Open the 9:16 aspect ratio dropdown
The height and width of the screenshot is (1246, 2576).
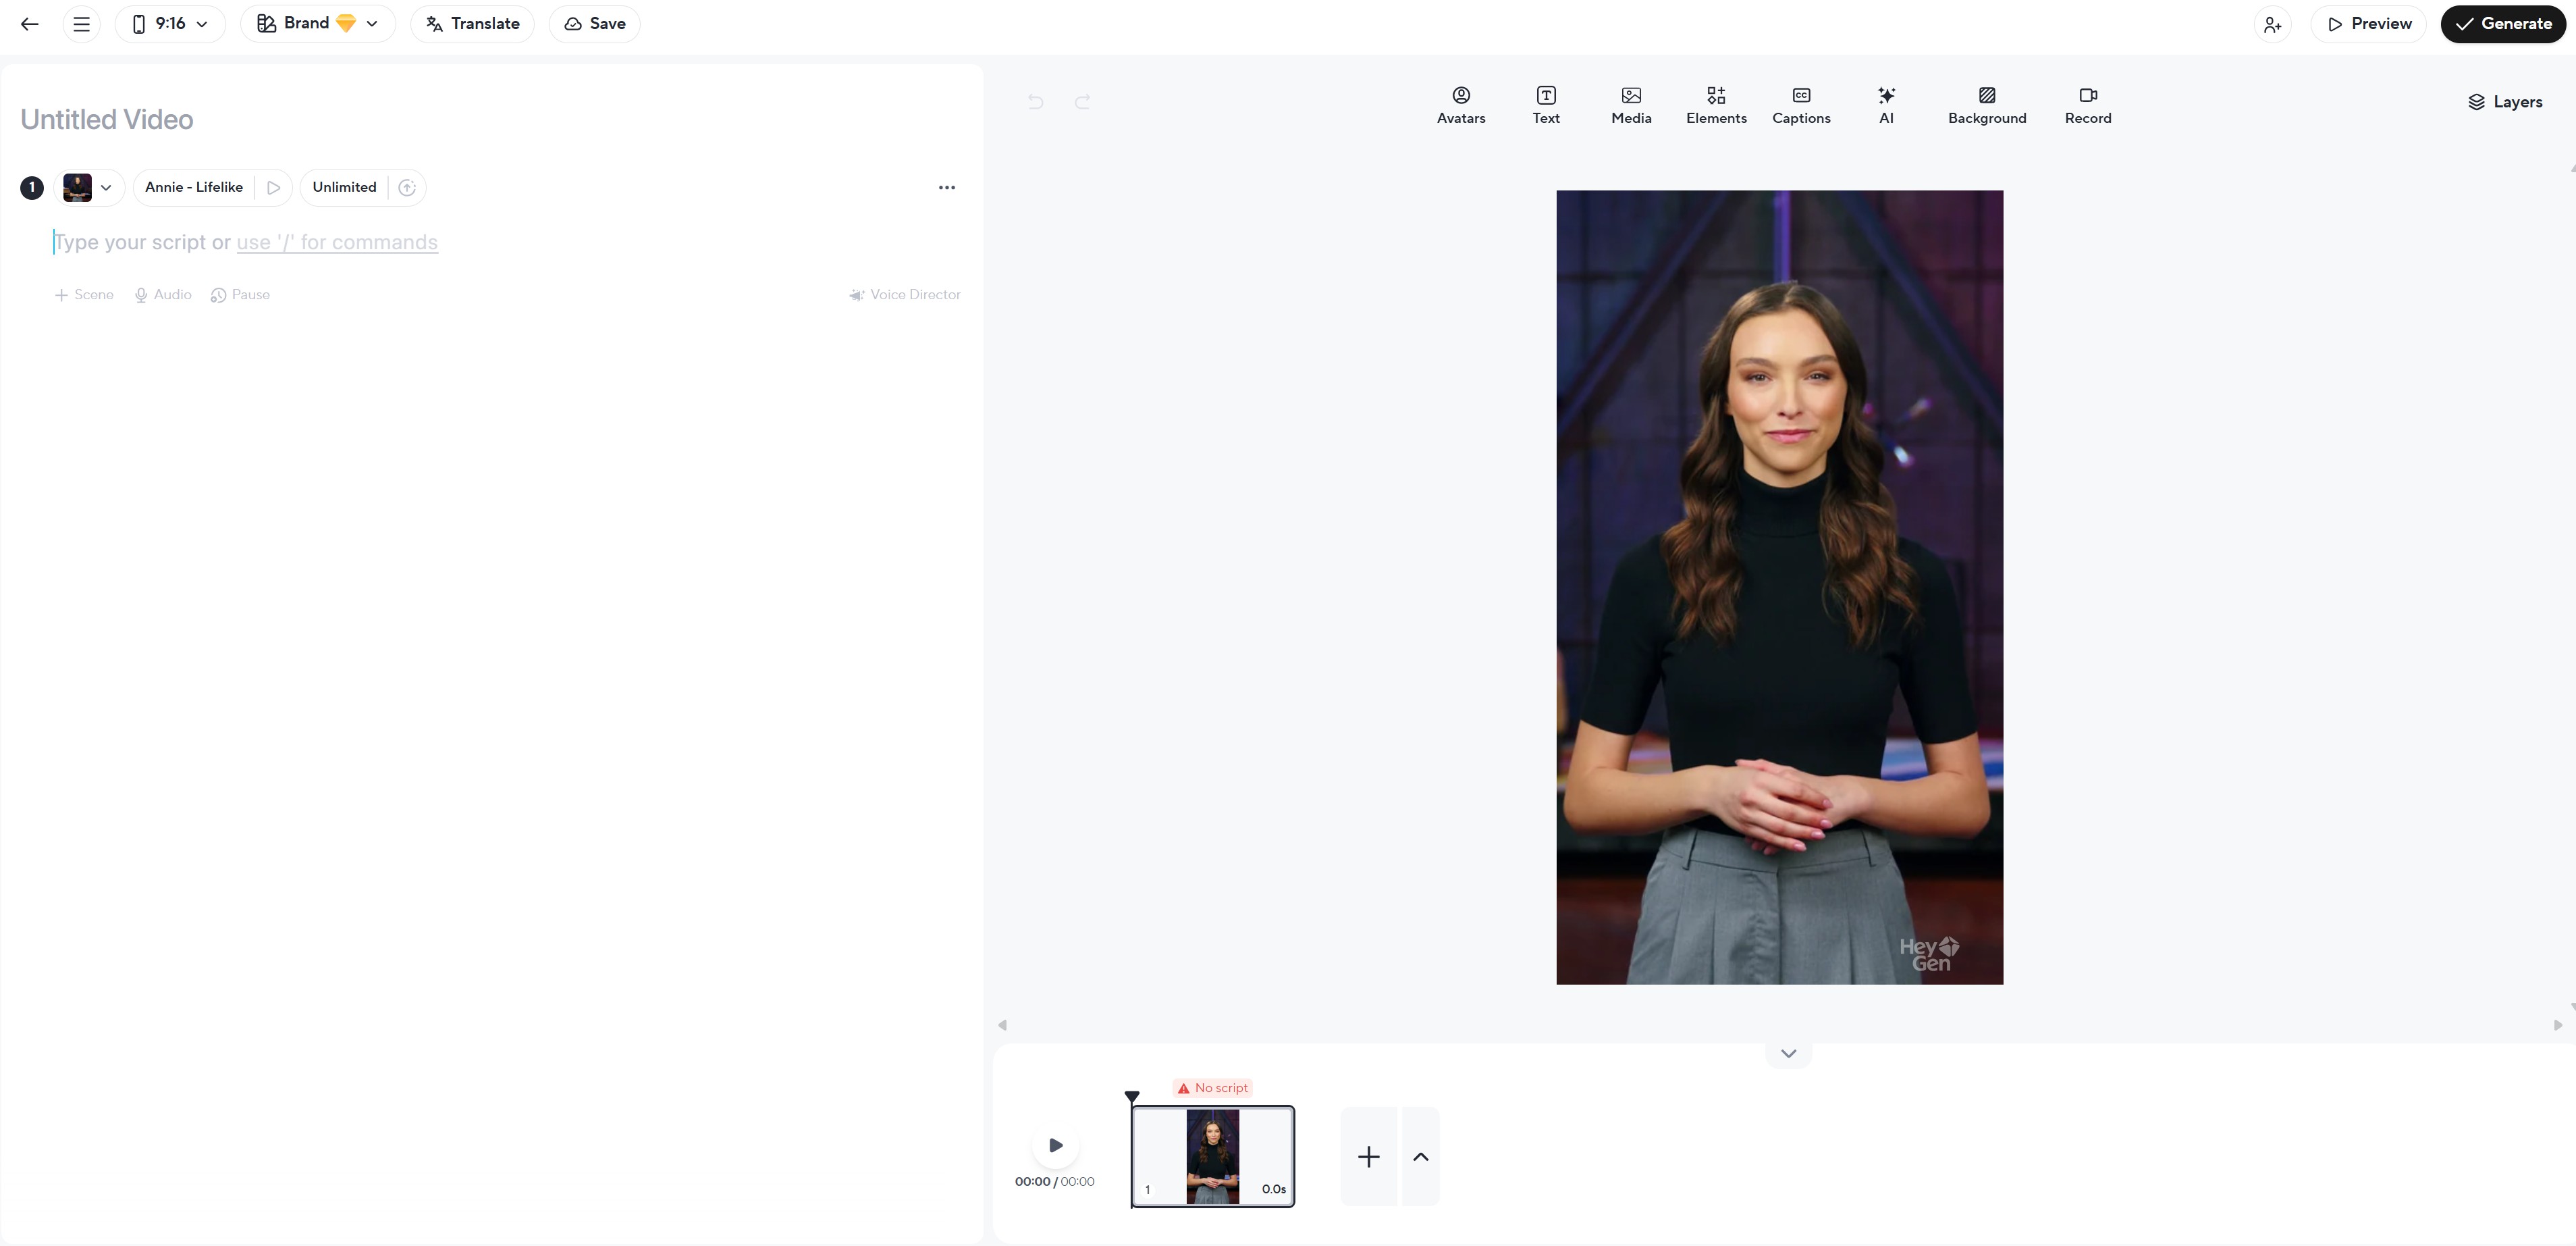pyautogui.click(x=170, y=24)
